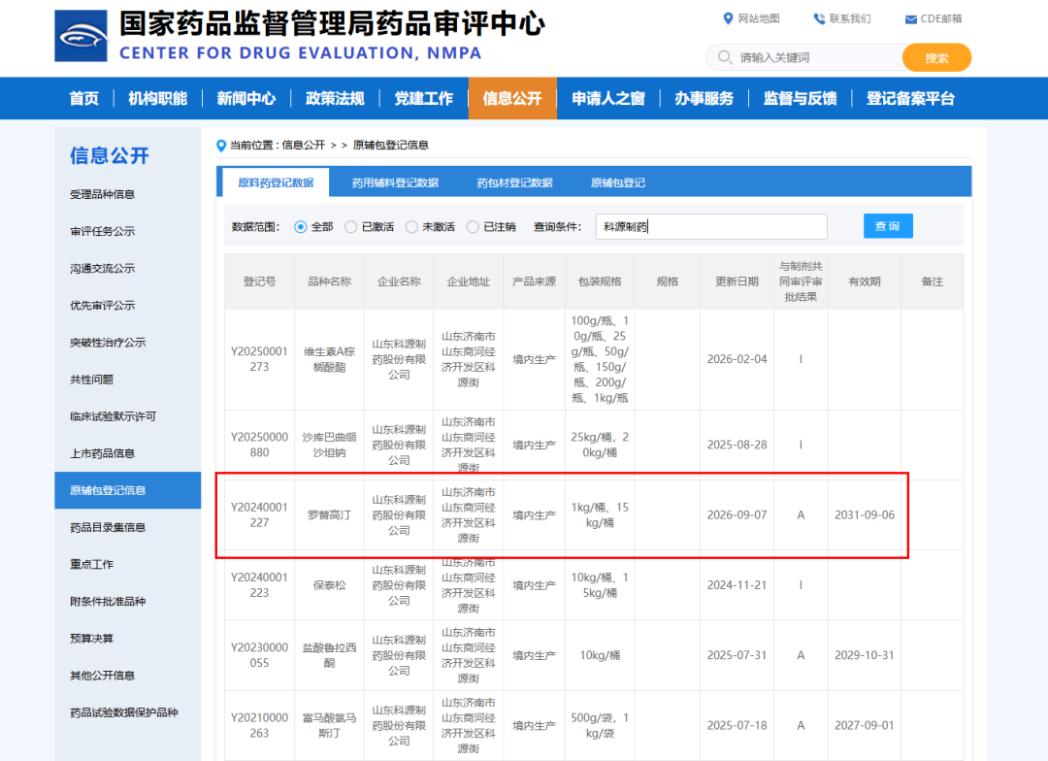Viewport: 1048px width, 761px height.
Task: Click the 有效期 column header
Action: click(865, 281)
